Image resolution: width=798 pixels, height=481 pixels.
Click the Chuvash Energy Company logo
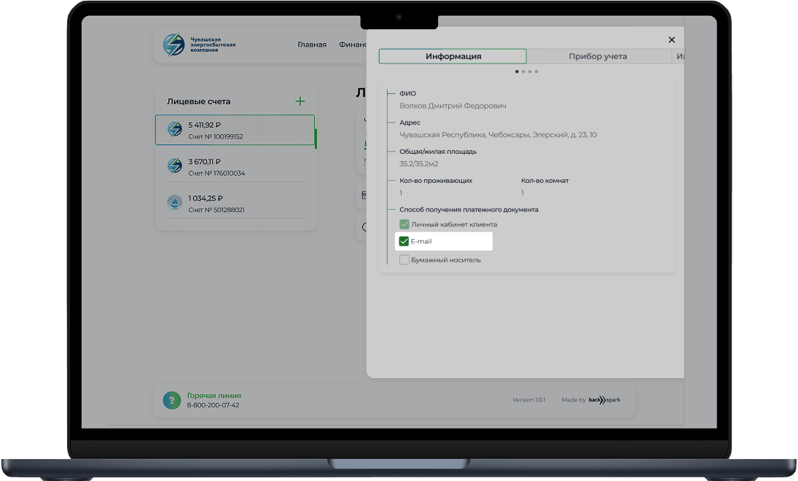click(x=174, y=44)
